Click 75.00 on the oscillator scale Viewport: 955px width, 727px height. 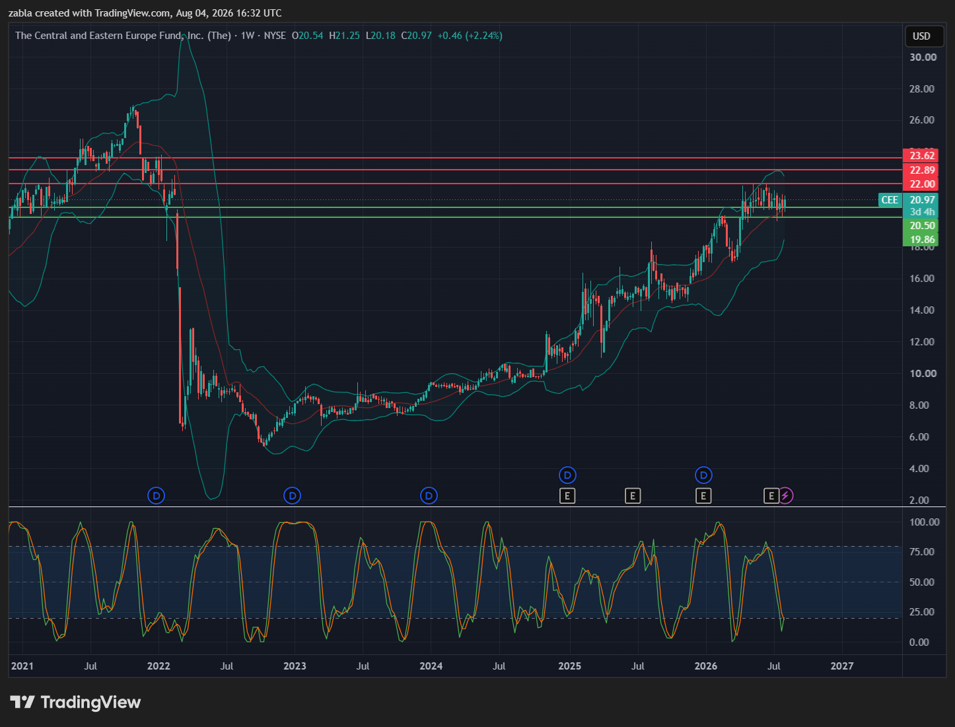pyautogui.click(x=922, y=552)
